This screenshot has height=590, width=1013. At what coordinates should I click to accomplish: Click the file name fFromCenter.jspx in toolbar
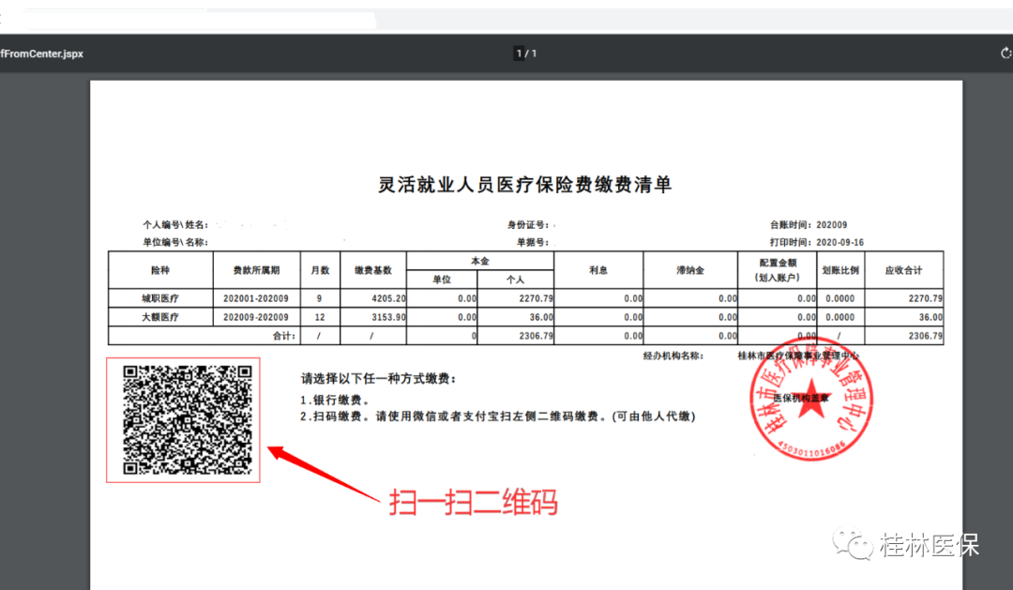pyautogui.click(x=42, y=53)
